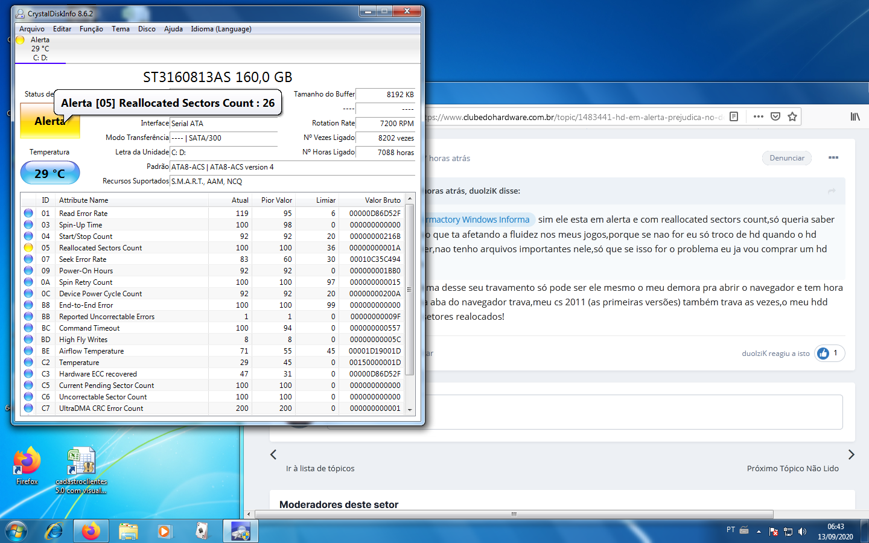Click the 29 °C temperature button

point(50,173)
